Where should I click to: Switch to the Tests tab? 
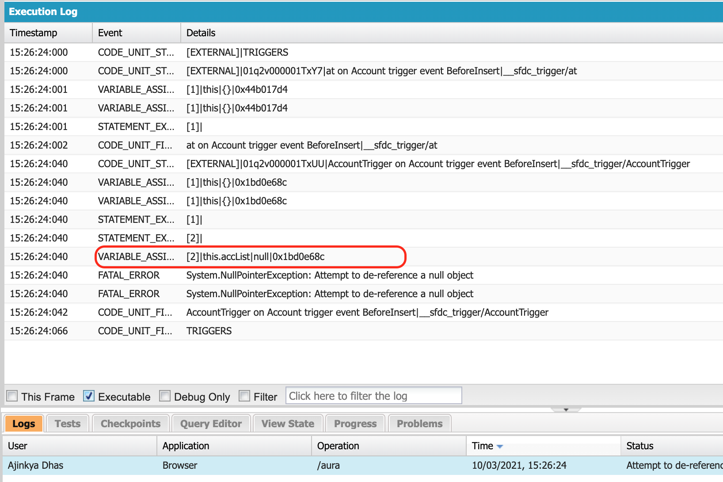(67, 423)
